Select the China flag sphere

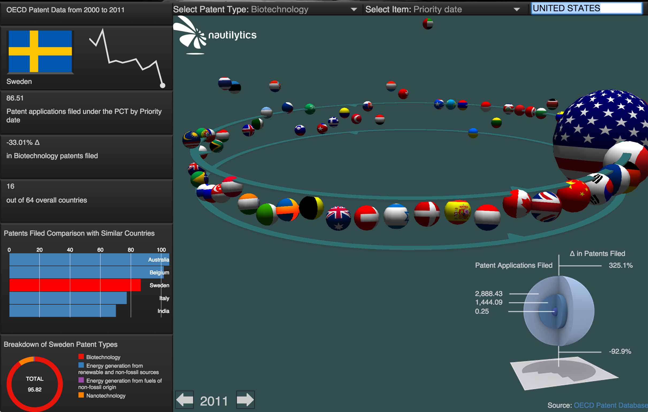click(x=574, y=196)
